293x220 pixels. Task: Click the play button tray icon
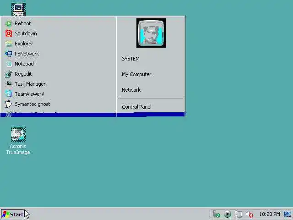point(228,214)
